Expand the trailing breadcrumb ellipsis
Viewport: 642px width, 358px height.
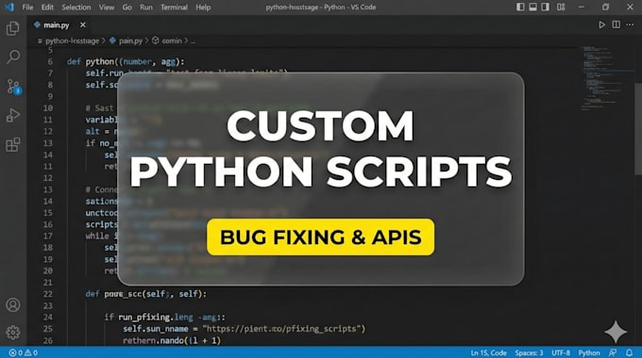[x=193, y=41]
